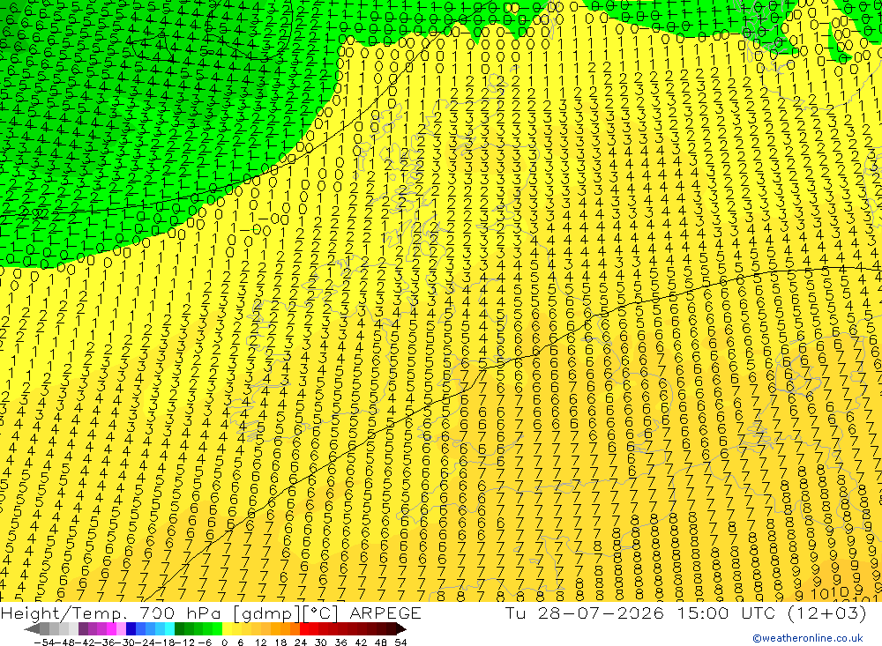This screenshot has height=646, width=882.
Task: Select the Height/Temp. 700 hPa ARPEGE title
Action: point(211,613)
